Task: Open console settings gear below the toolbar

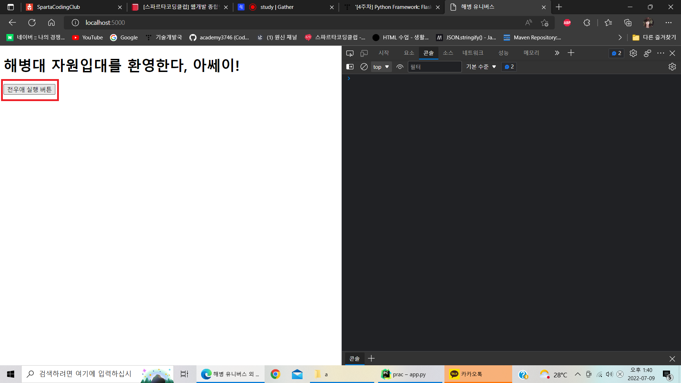Action: pos(672,67)
